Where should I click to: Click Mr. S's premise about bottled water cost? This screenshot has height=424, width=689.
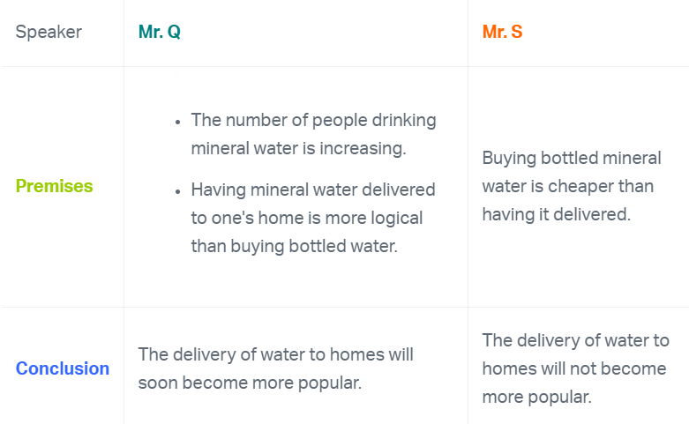click(x=571, y=186)
